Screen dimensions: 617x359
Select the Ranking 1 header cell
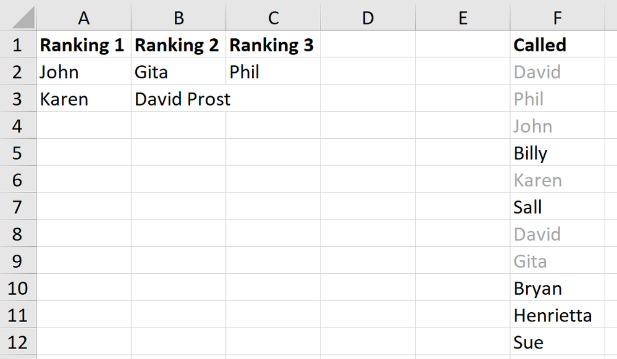[x=83, y=44]
